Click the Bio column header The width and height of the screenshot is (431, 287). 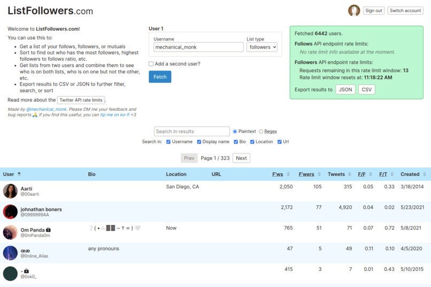pos(91,174)
